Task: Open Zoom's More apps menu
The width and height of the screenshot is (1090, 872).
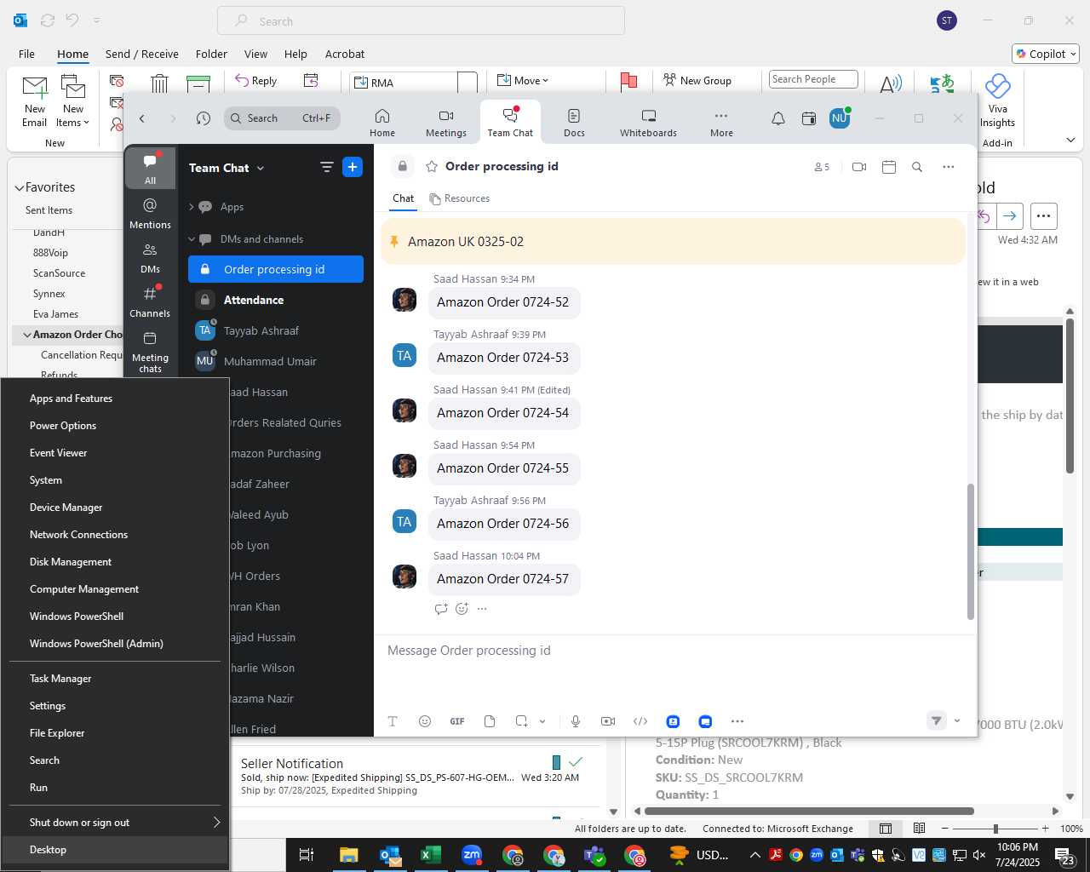Action: point(721,123)
